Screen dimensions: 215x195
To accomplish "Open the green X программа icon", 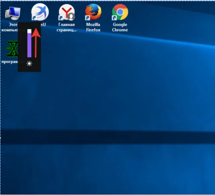I will (x=12, y=49).
